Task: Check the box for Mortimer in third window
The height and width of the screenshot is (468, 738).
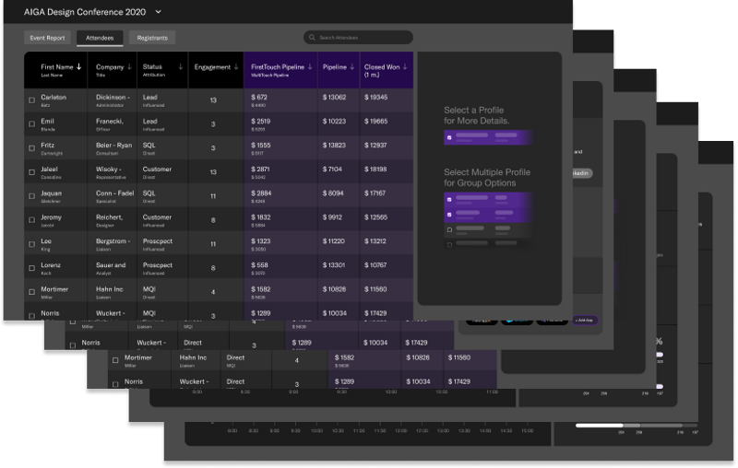Action: point(115,360)
